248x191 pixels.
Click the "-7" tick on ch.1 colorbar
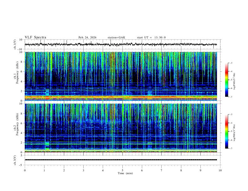[231, 97]
